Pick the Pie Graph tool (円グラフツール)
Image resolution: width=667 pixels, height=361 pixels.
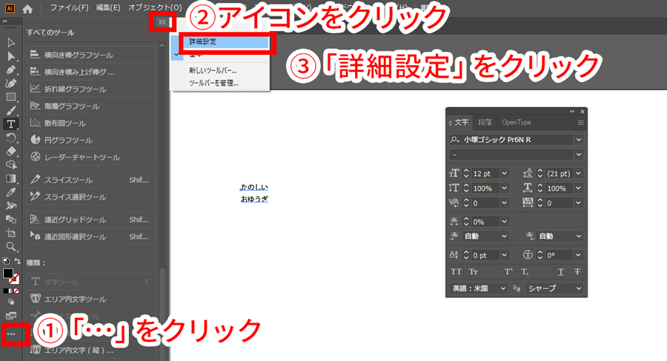pyautogui.click(x=91, y=140)
